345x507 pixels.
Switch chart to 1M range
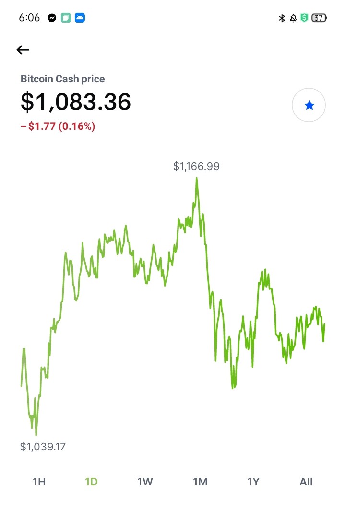point(201,482)
